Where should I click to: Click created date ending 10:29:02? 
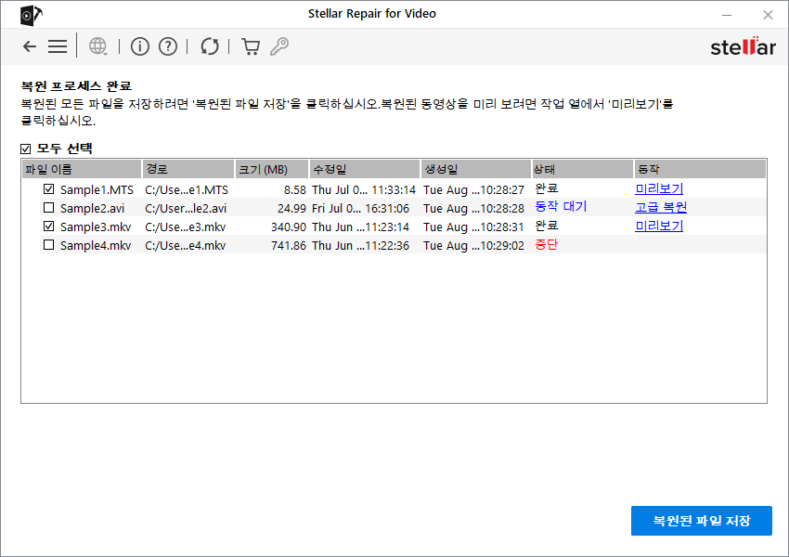point(473,245)
